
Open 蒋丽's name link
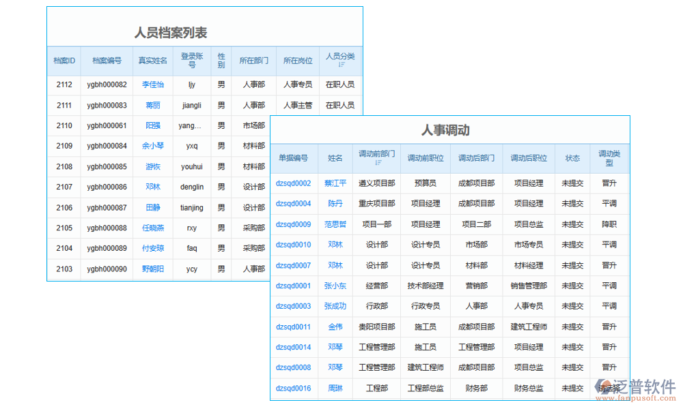click(x=152, y=105)
